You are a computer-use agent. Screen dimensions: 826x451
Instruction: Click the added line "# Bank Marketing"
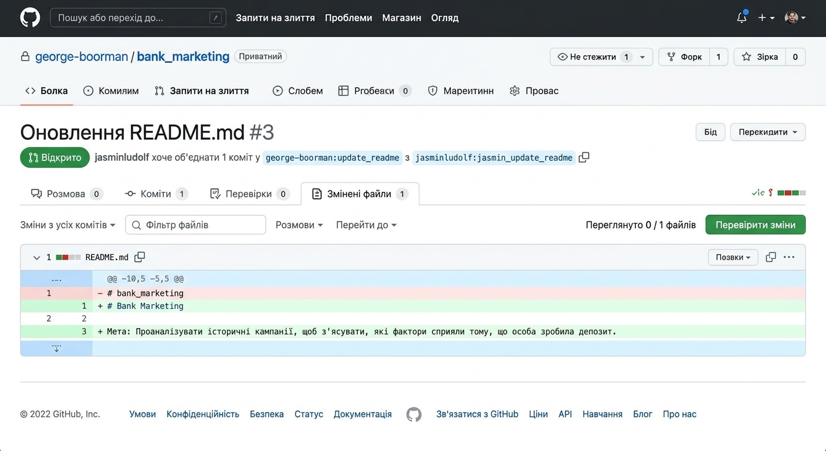point(413,306)
